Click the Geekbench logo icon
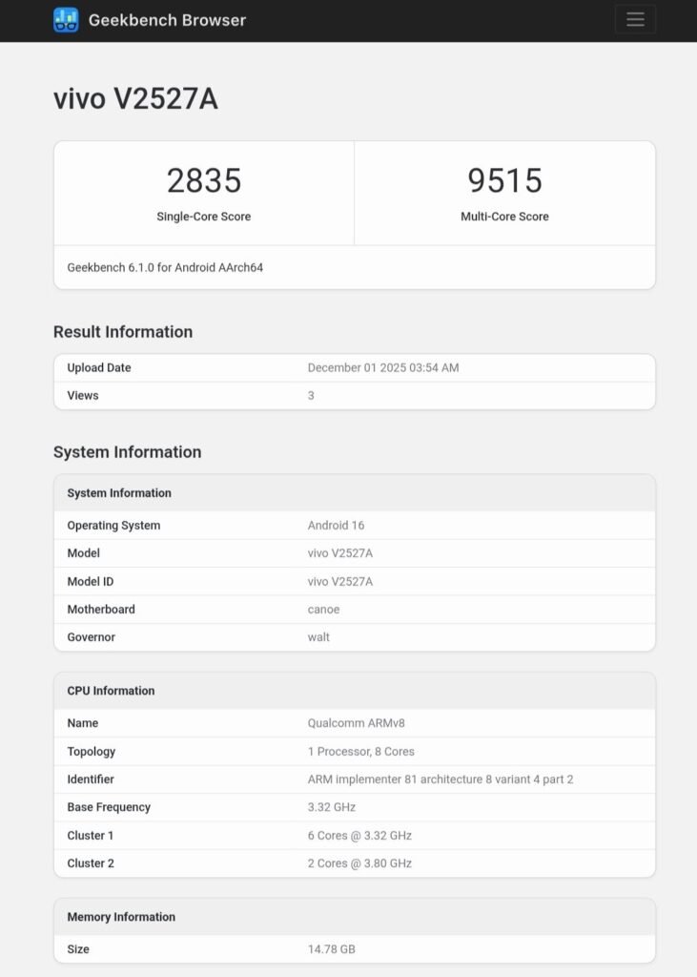The height and width of the screenshot is (977, 697). (66, 20)
